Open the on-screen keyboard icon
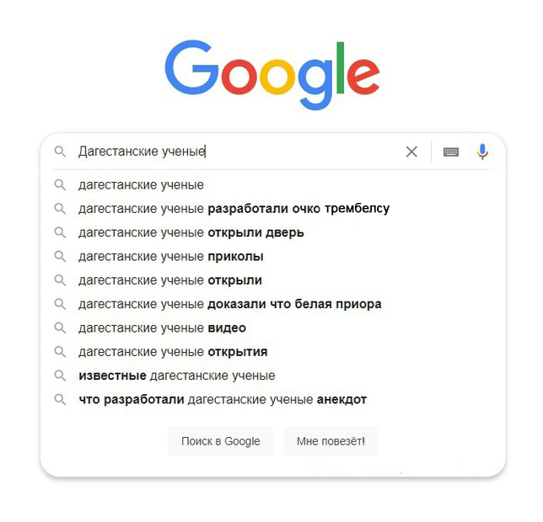543x522 pixels. pos(451,152)
